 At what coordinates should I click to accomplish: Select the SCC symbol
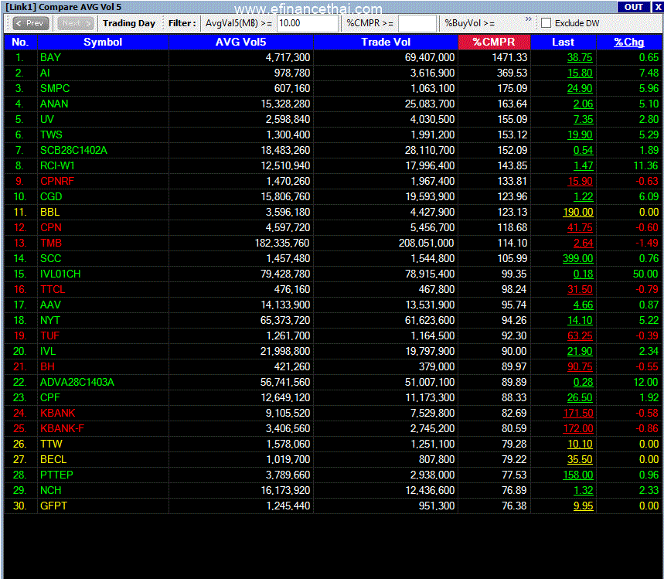[50, 258]
